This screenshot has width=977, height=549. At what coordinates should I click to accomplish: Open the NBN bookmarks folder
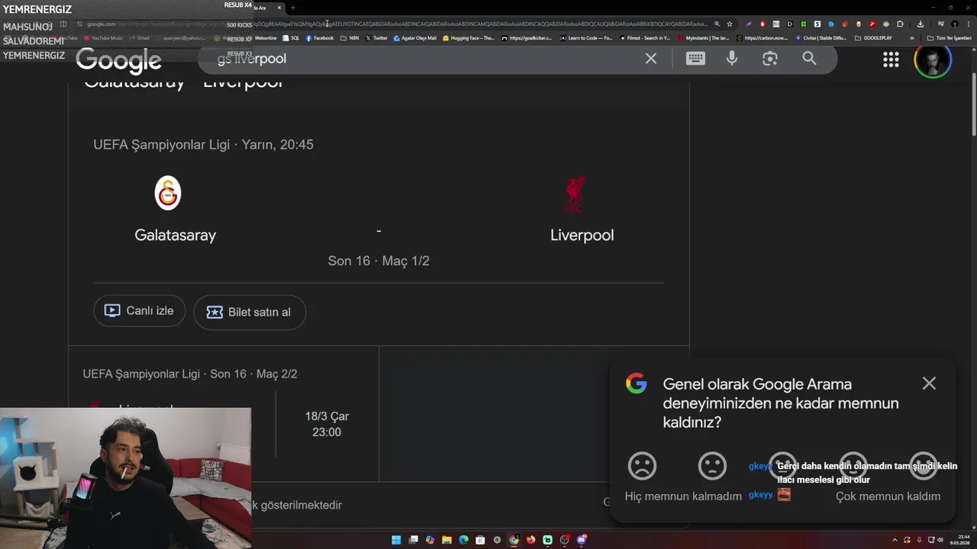(350, 37)
